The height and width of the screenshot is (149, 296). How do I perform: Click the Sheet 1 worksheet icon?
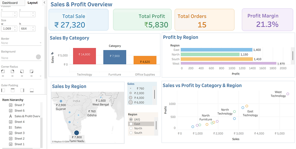[x=11, y=144]
